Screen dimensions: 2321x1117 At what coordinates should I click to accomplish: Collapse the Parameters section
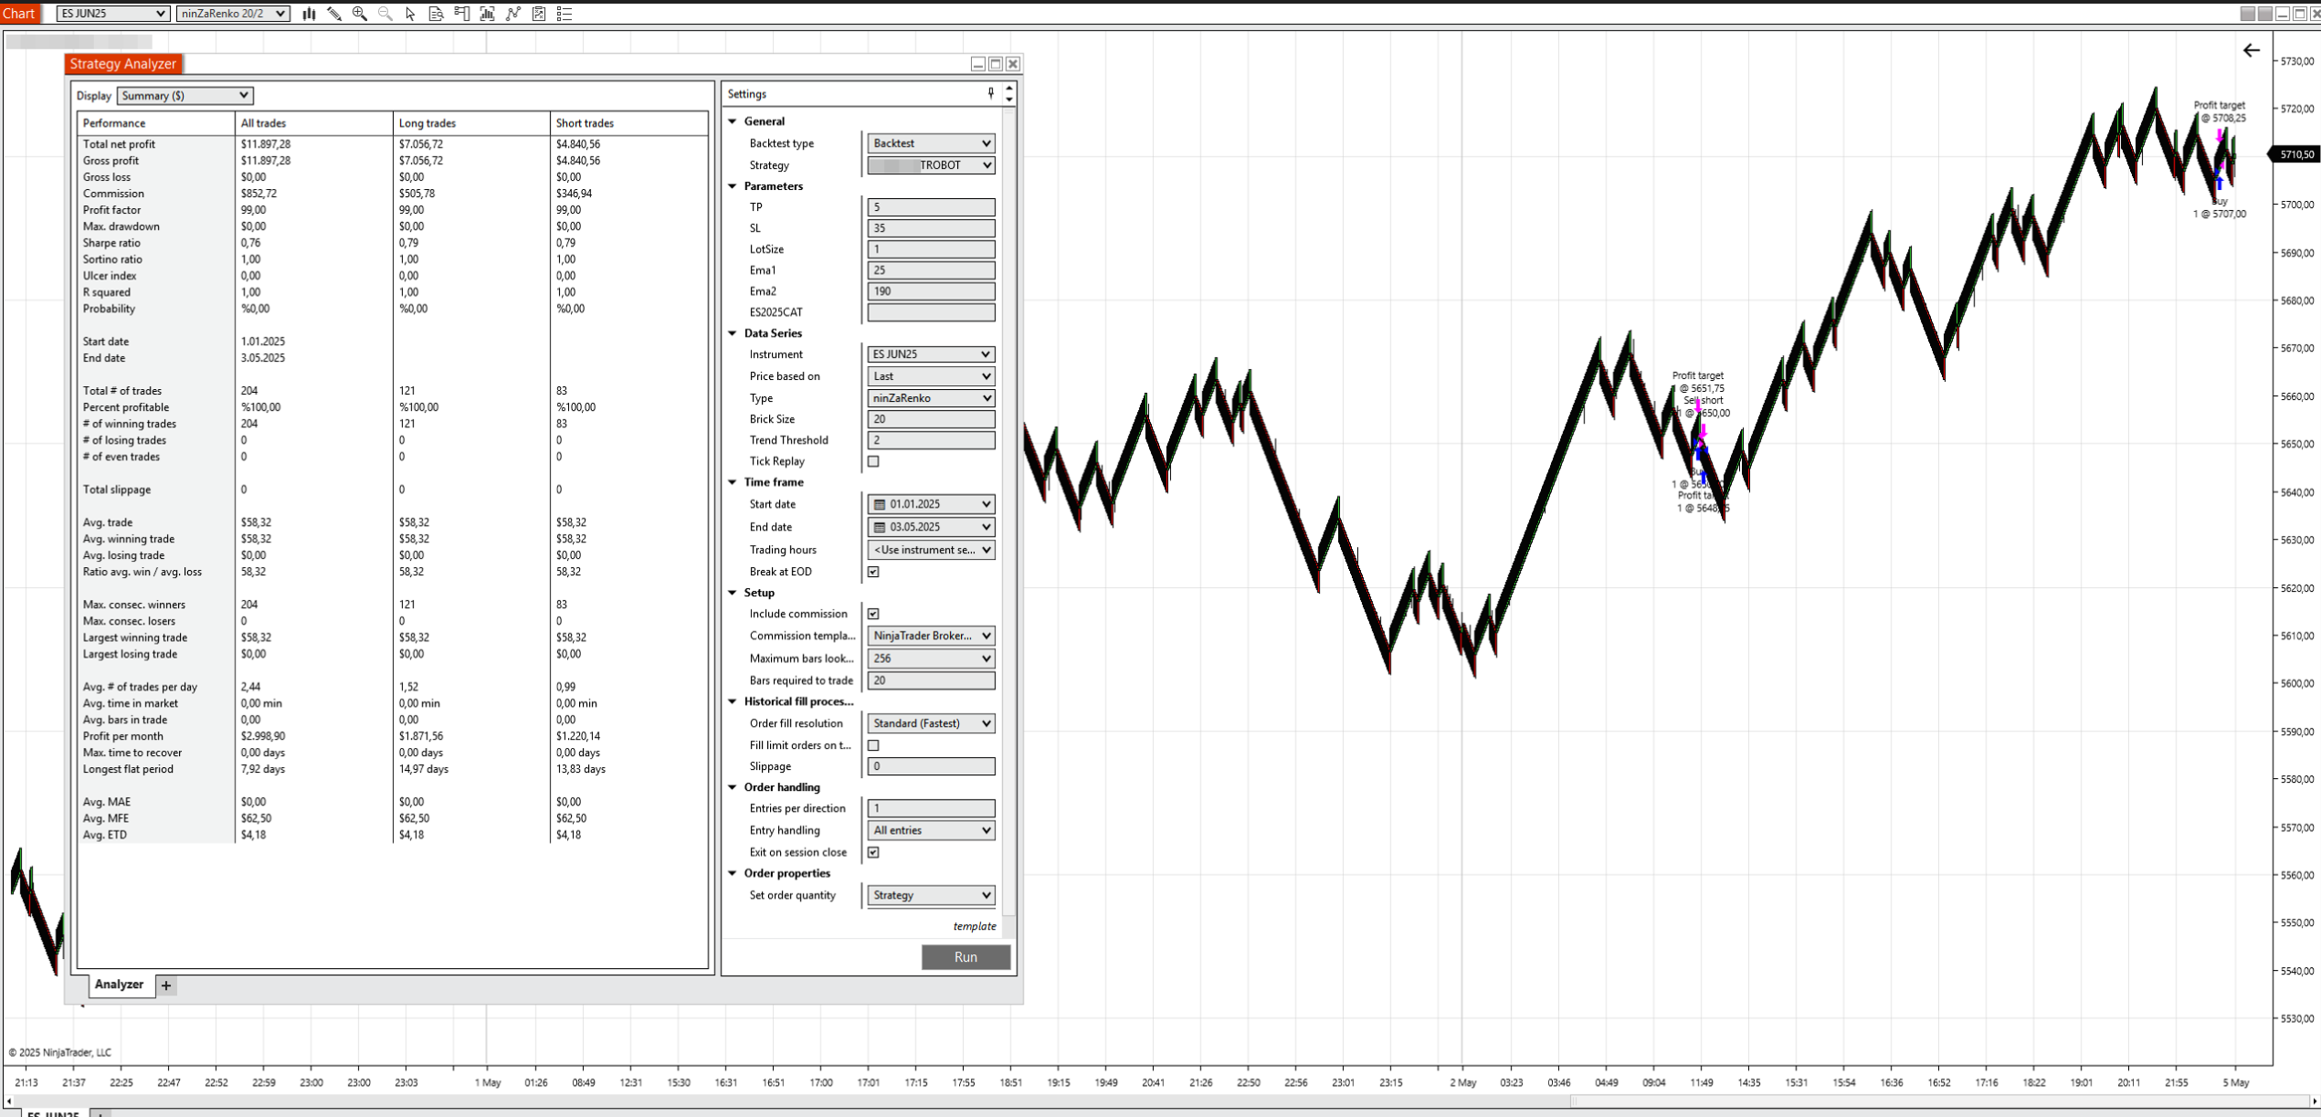(733, 186)
